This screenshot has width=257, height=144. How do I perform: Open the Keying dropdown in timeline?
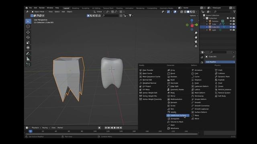[46, 128]
